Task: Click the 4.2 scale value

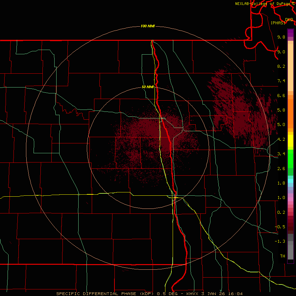Action: pyautogui.click(x=281, y=139)
